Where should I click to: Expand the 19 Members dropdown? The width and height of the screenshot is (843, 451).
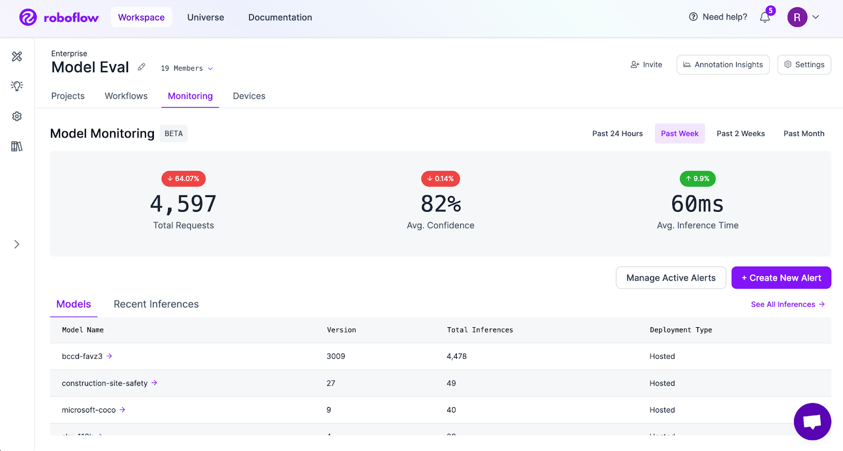coord(187,68)
